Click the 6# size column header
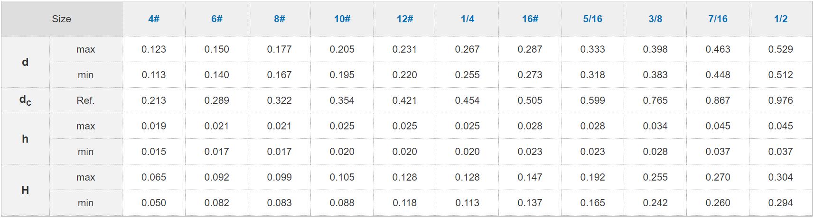Viewport: 814px width, 218px height. pyautogui.click(x=217, y=19)
